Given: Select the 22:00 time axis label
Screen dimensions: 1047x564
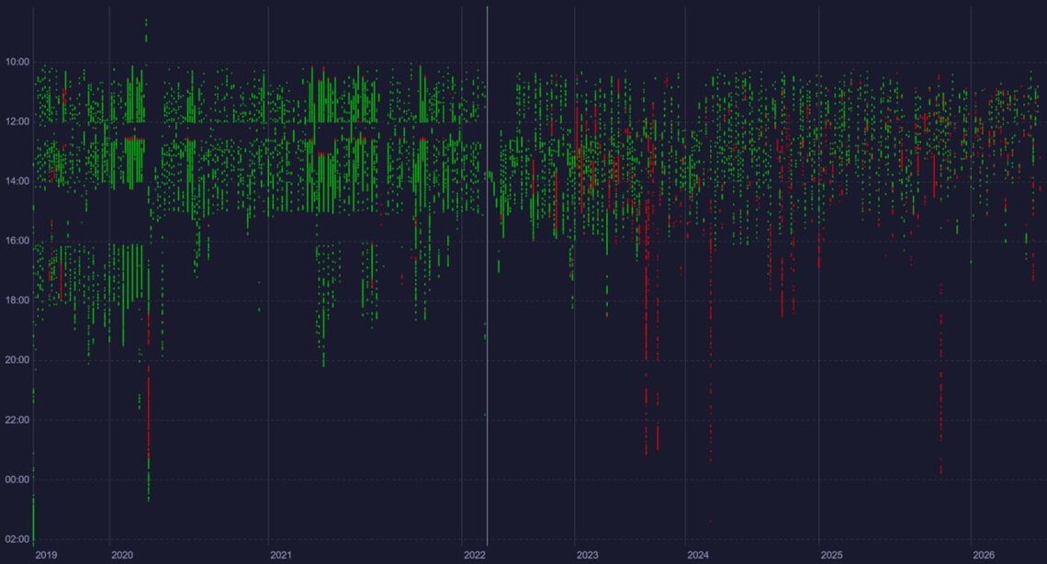Looking at the screenshot, I should pos(17,420).
